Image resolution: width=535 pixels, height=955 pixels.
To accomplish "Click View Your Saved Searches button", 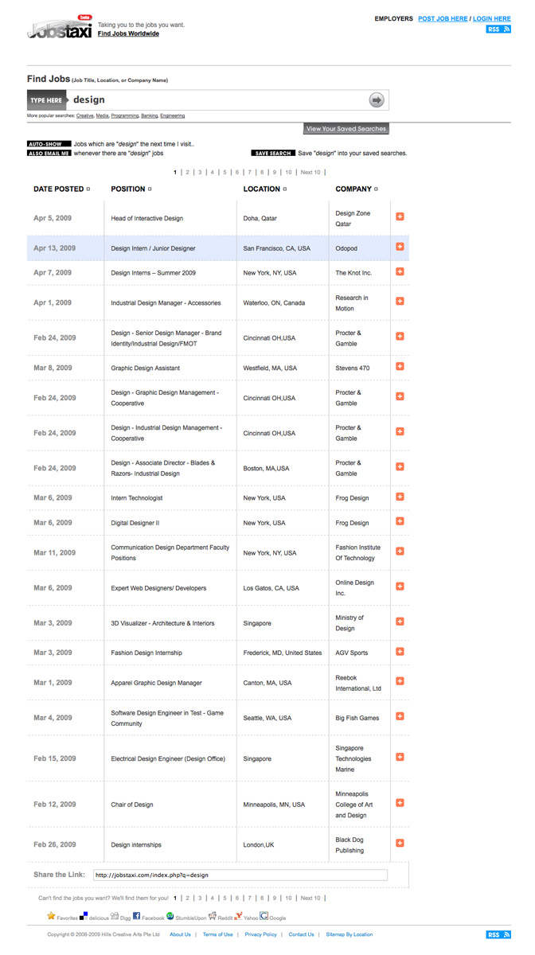I will 346,129.
